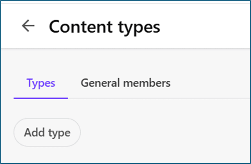Switch to the General members tab
Screen dimensions: 251x164
pyautogui.click(x=125, y=83)
